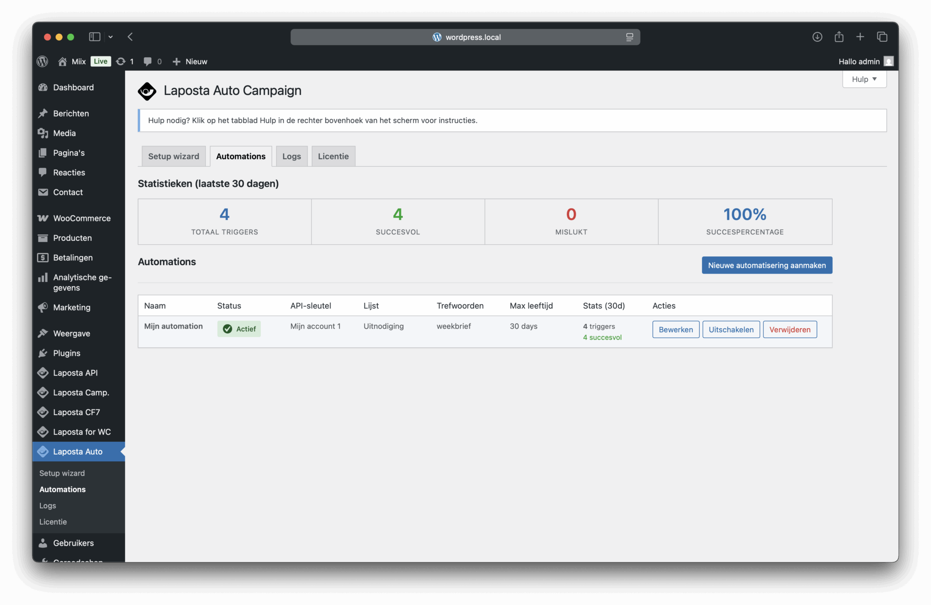931x605 pixels.
Task: Click the Weergave brush icon
Action: [43, 333]
